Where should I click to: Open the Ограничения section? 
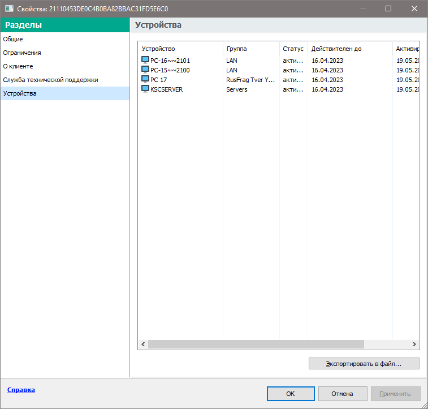[x=65, y=53]
